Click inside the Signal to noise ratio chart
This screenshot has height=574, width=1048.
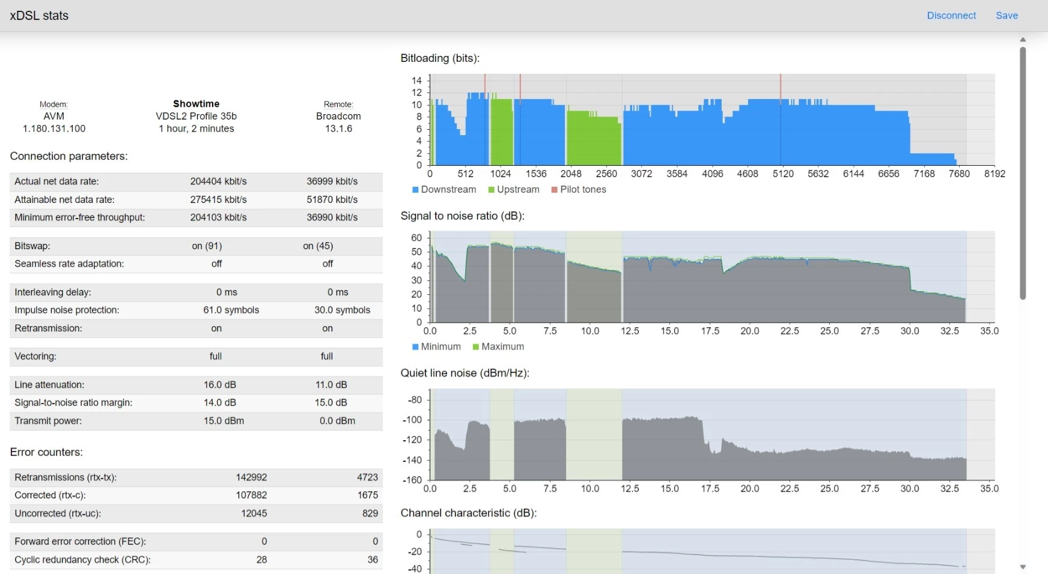point(712,277)
